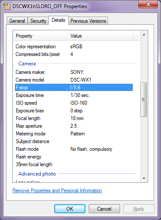Select the Exposure time row

pos(74,95)
